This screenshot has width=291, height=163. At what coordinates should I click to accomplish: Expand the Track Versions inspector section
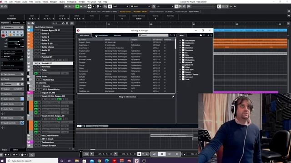(x=12, y=74)
